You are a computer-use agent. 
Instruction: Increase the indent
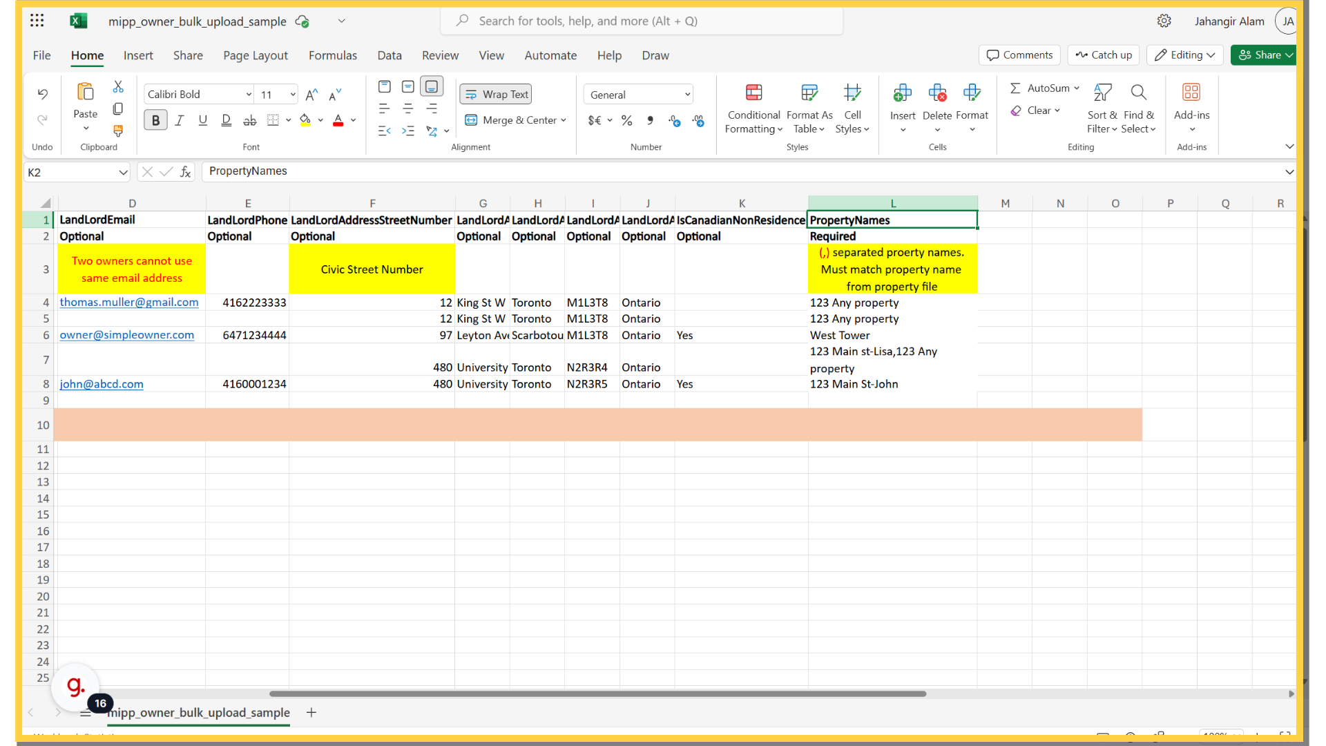pyautogui.click(x=408, y=131)
